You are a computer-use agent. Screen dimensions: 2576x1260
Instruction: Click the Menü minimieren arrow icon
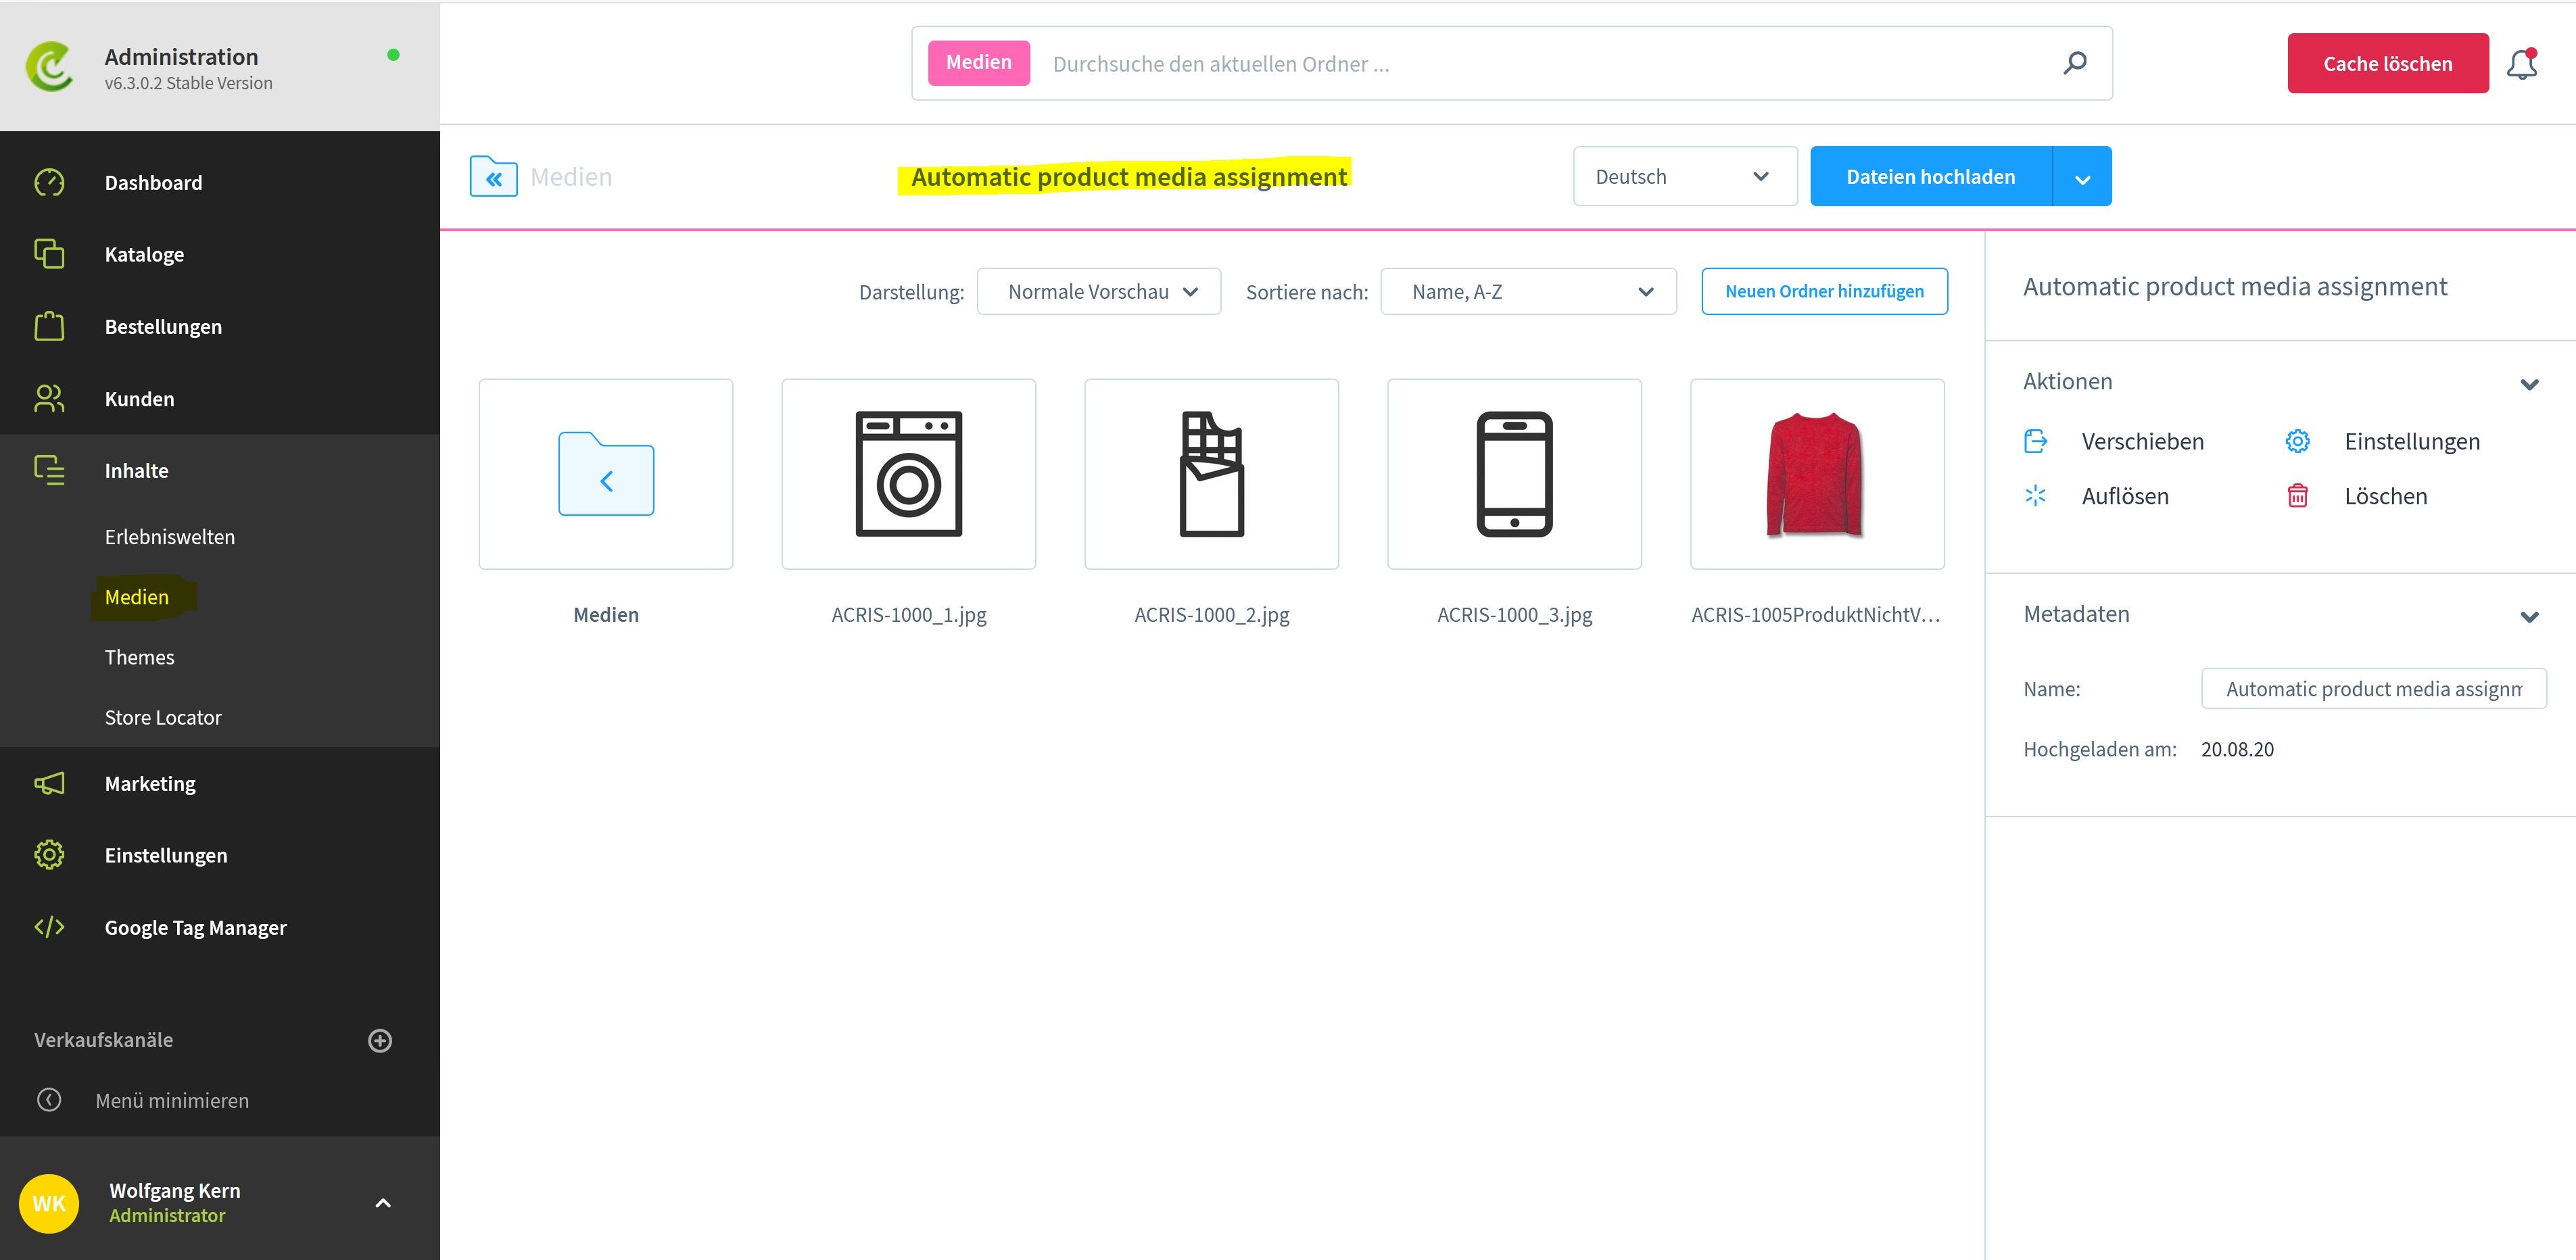click(49, 1100)
